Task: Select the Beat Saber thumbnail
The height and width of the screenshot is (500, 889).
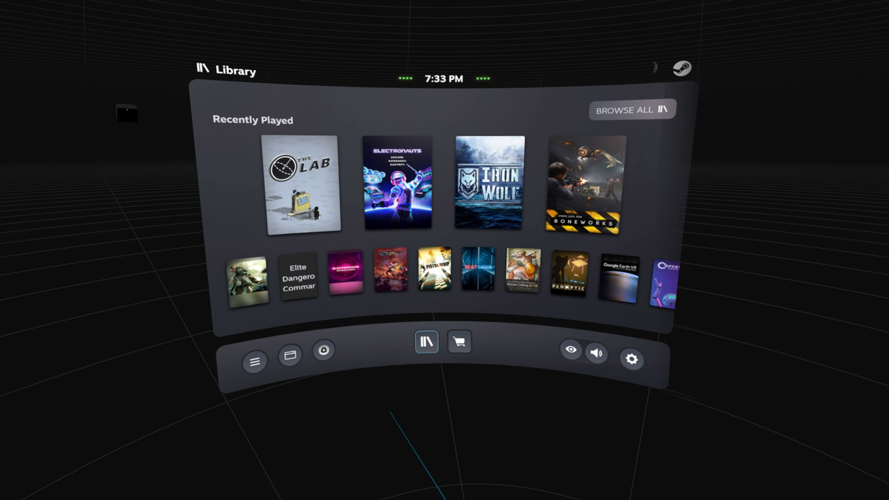Action: [478, 271]
